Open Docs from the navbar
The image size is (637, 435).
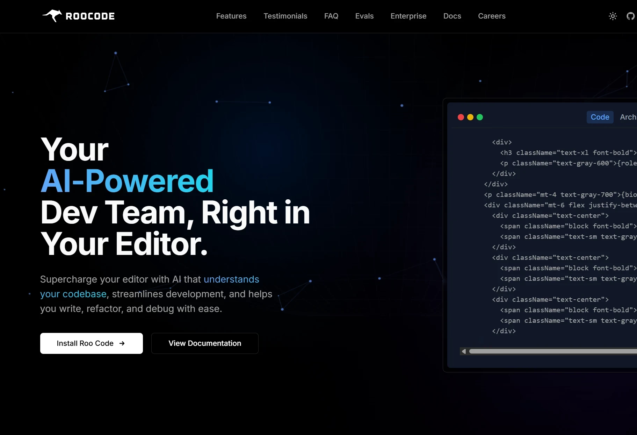click(452, 16)
